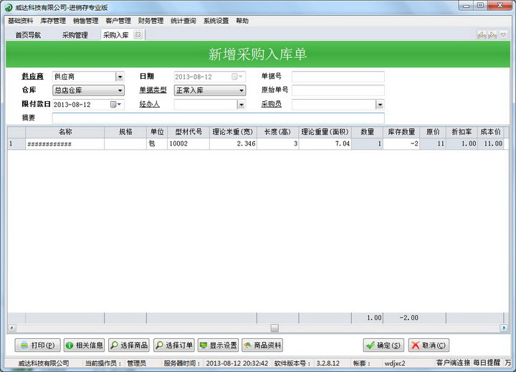516x372 pixels.
Task: Confirm with the 确定(S) button
Action: (383, 345)
